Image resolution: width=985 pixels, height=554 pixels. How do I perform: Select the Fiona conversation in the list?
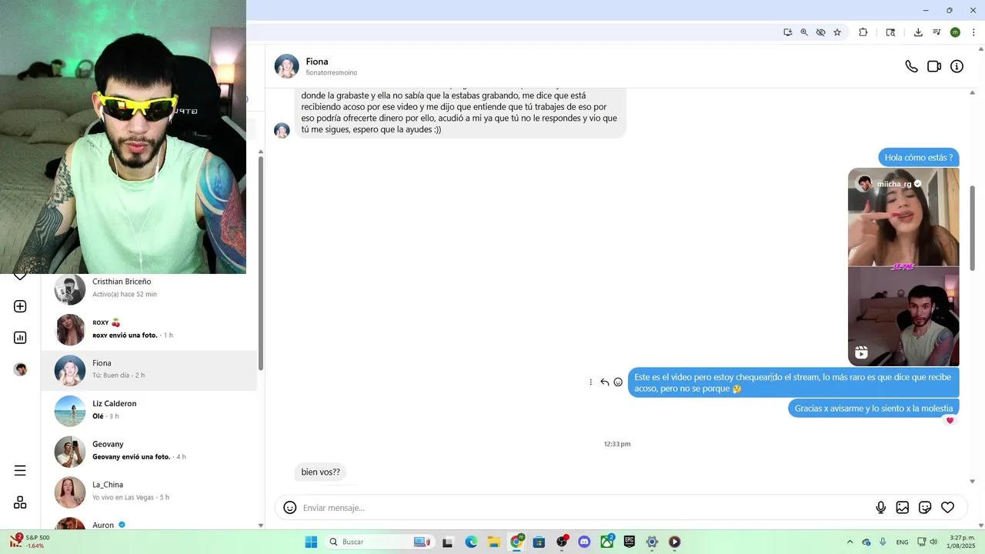click(149, 370)
